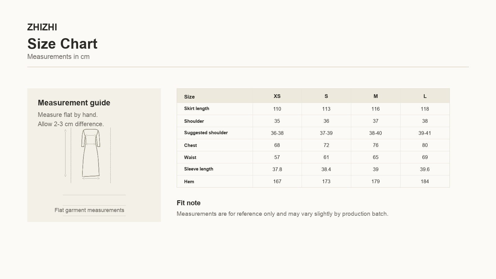This screenshot has height=279, width=496.
Task: Click the 36-38 suggested shoulder value
Action: (277, 133)
